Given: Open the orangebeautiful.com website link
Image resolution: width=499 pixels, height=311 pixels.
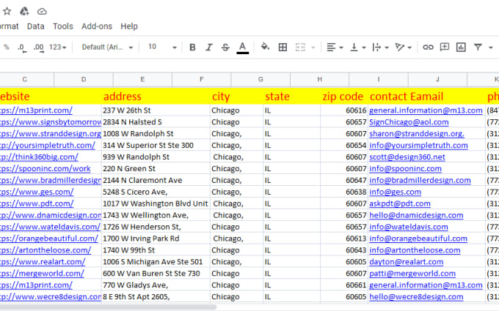Looking at the screenshot, I should (x=49, y=239).
